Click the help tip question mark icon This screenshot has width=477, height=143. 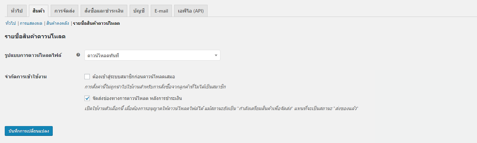coord(78,55)
